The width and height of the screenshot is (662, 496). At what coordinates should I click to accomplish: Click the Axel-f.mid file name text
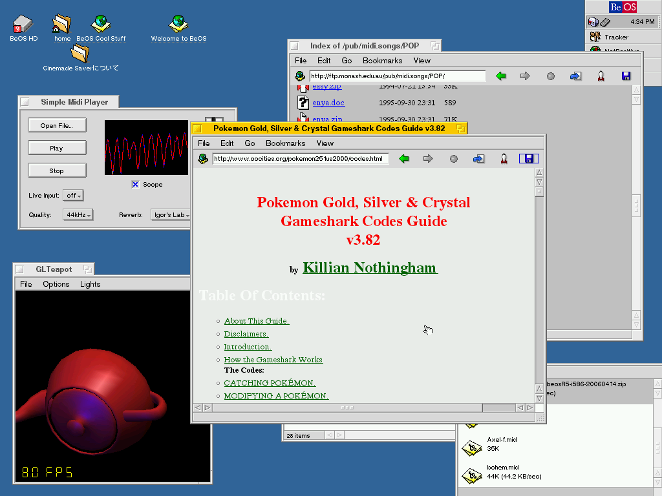502,439
